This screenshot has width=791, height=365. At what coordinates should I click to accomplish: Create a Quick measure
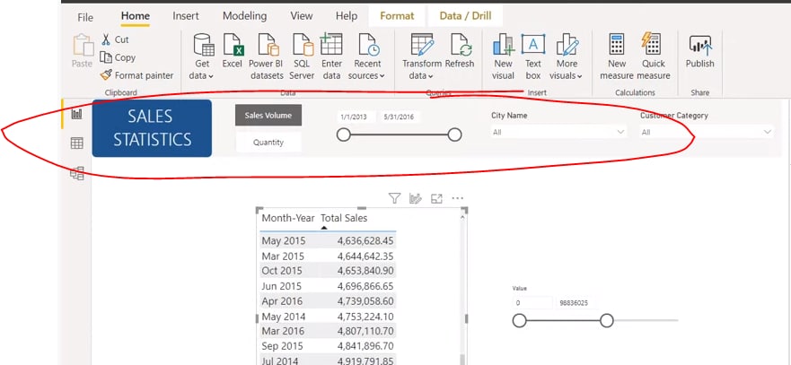[654, 56]
